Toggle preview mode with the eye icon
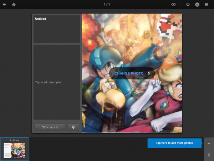The image size is (214, 161). (x=174, y=5)
